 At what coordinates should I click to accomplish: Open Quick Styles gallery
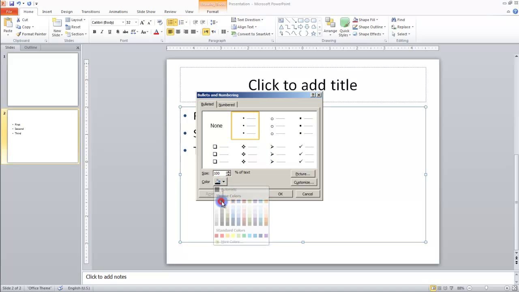point(344,27)
